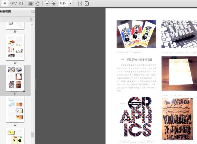
Task: Open the thumbnails panel options dropdown
Action: tap(1, 19)
